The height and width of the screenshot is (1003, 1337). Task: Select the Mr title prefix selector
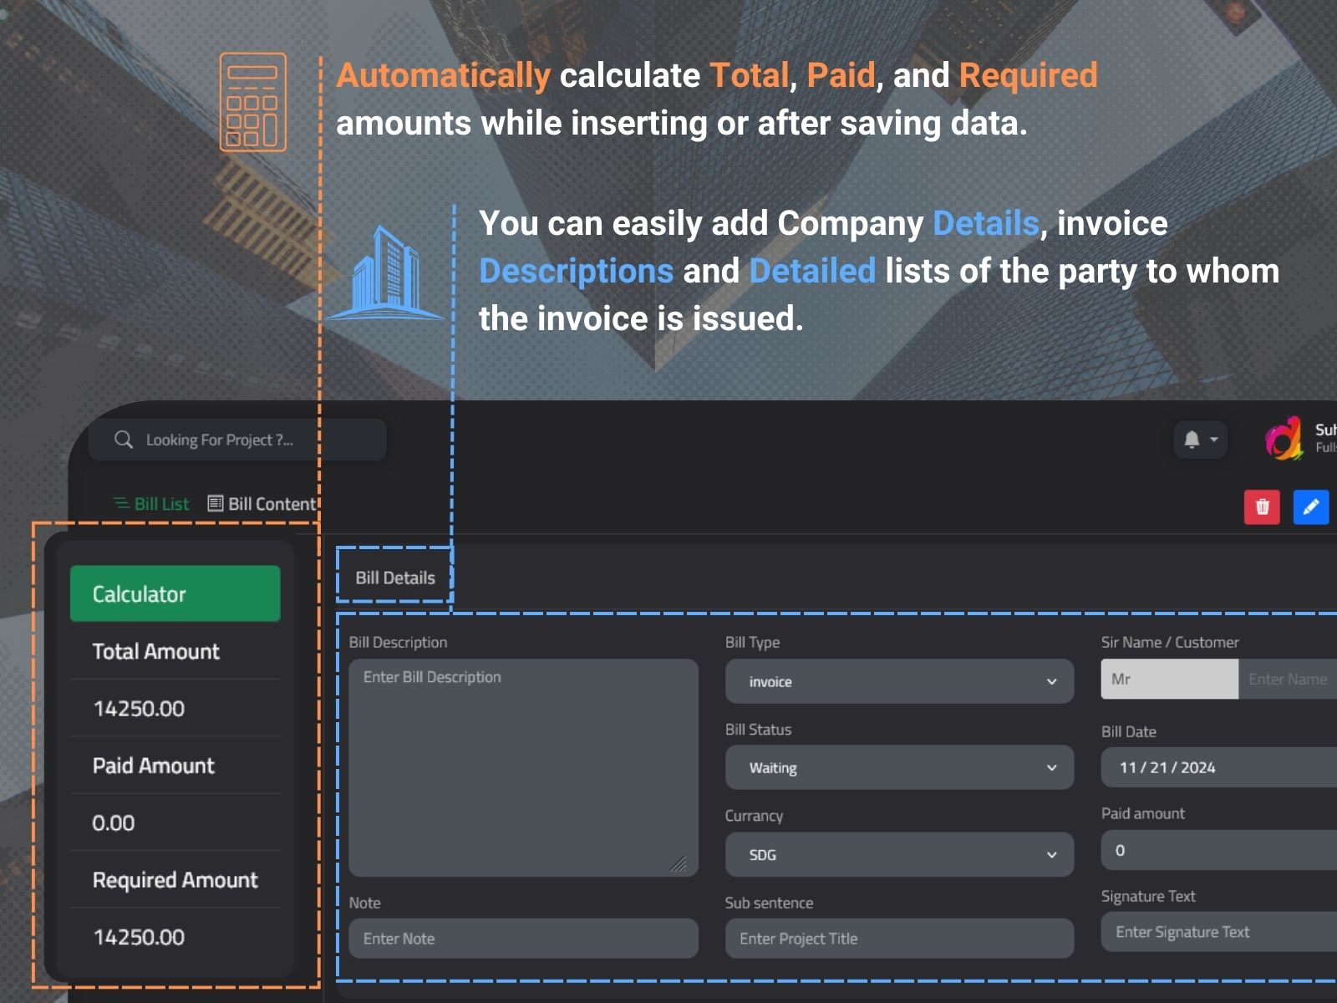(1168, 679)
